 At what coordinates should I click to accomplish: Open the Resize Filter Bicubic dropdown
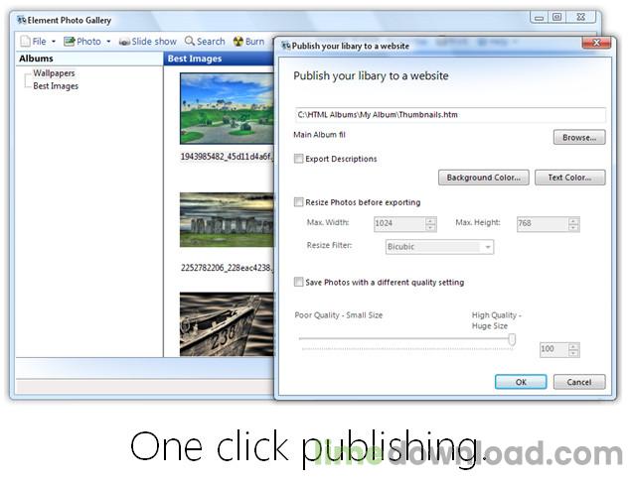click(x=439, y=247)
